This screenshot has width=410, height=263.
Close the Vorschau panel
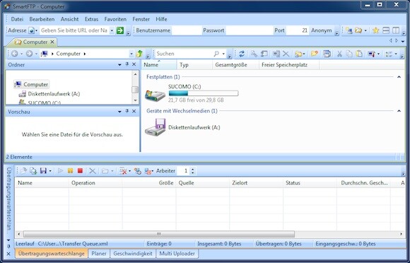[x=134, y=112]
